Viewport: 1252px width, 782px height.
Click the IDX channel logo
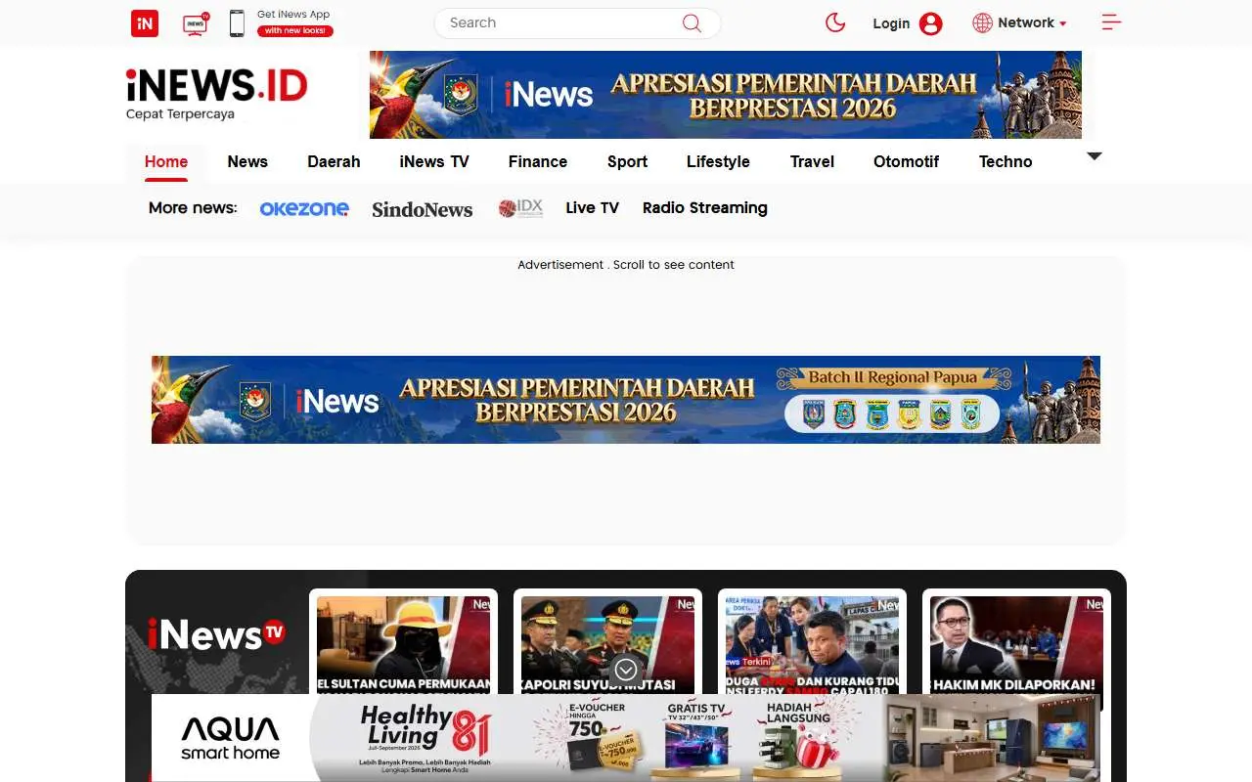coord(520,208)
